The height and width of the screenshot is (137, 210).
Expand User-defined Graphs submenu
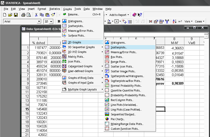tap(82, 71)
